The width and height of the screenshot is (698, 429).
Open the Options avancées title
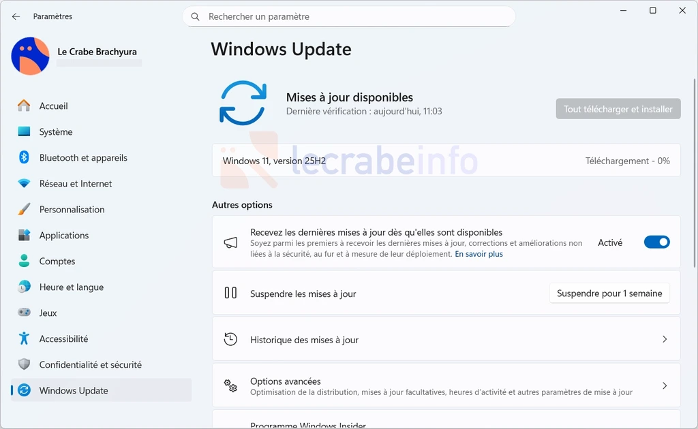pyautogui.click(x=286, y=381)
